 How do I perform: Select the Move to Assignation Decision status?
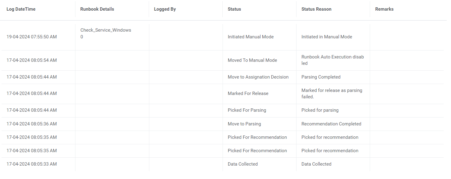(x=258, y=77)
